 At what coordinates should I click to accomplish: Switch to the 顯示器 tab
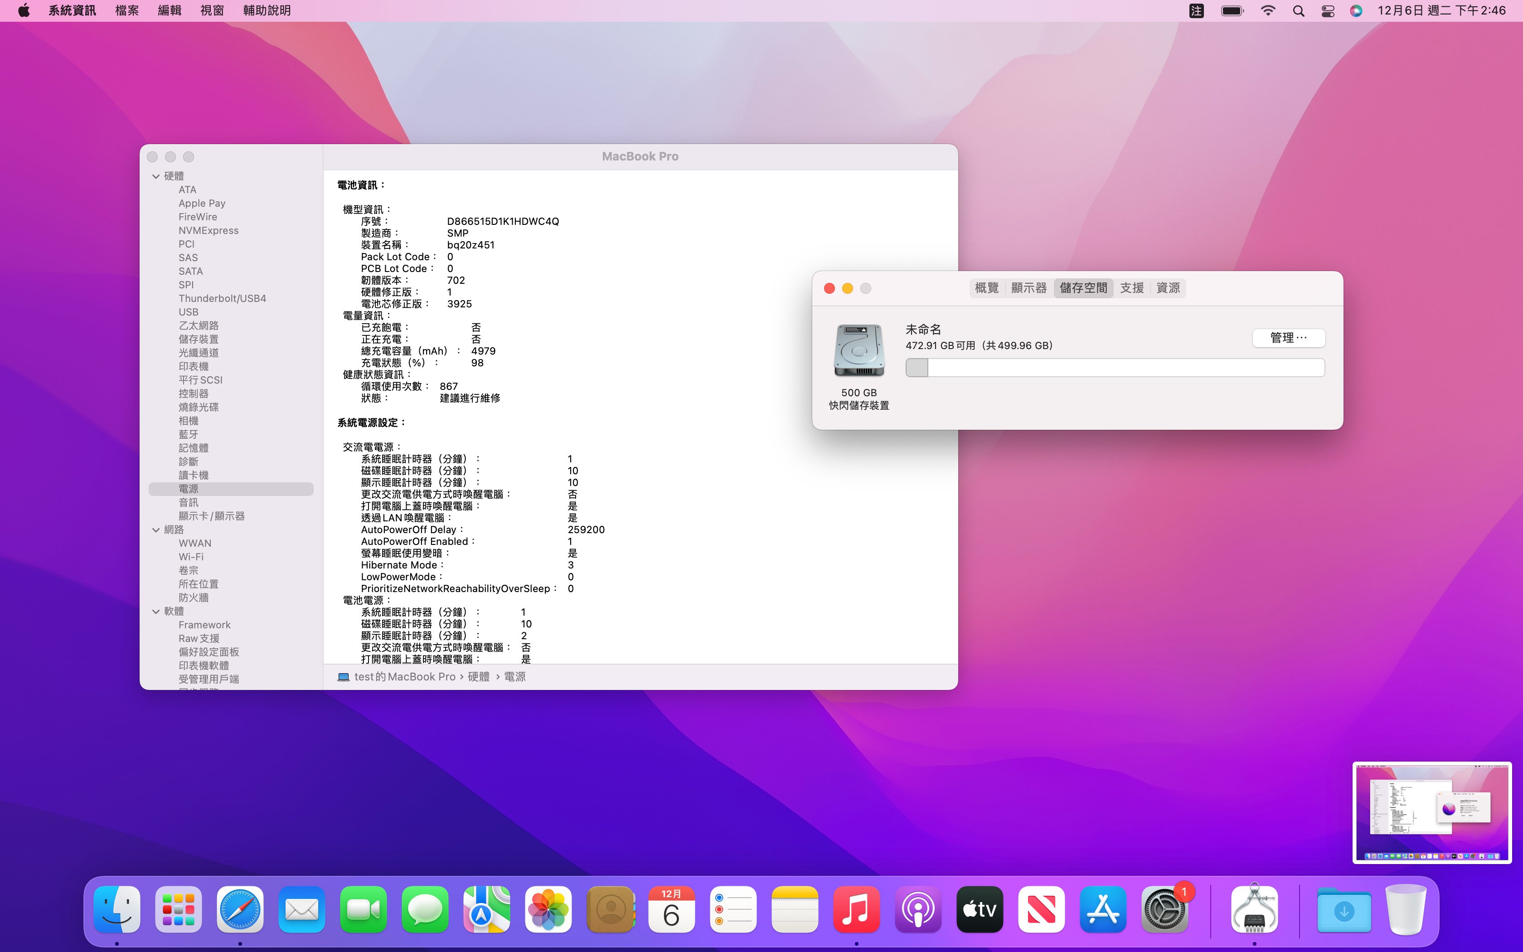point(1029,288)
